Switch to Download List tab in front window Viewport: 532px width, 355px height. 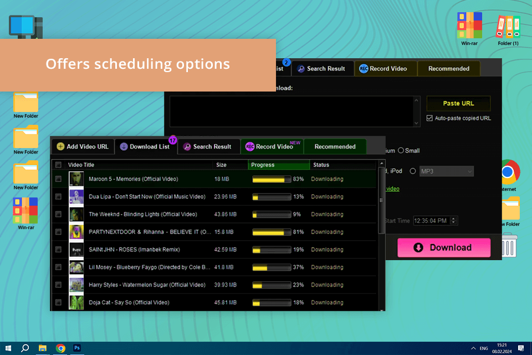(x=146, y=146)
